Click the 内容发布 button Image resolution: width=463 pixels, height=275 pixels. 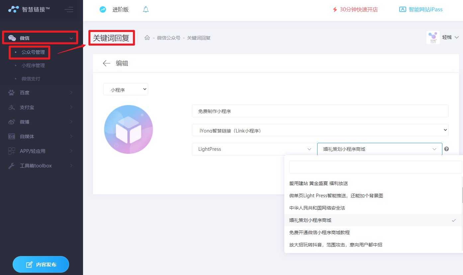41,265
